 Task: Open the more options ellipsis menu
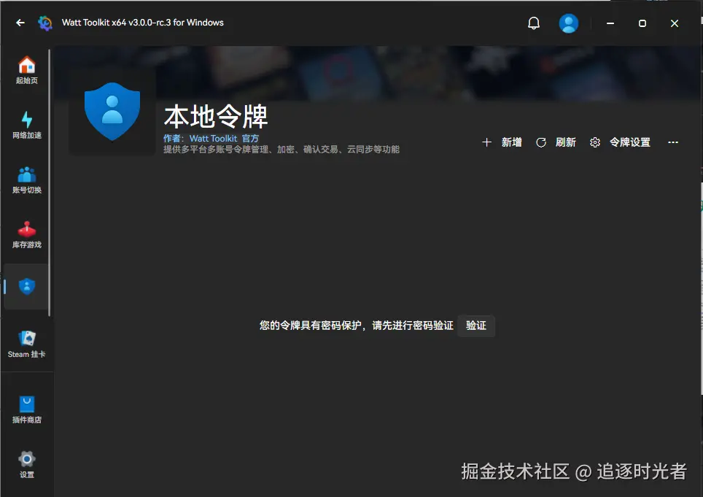click(673, 142)
